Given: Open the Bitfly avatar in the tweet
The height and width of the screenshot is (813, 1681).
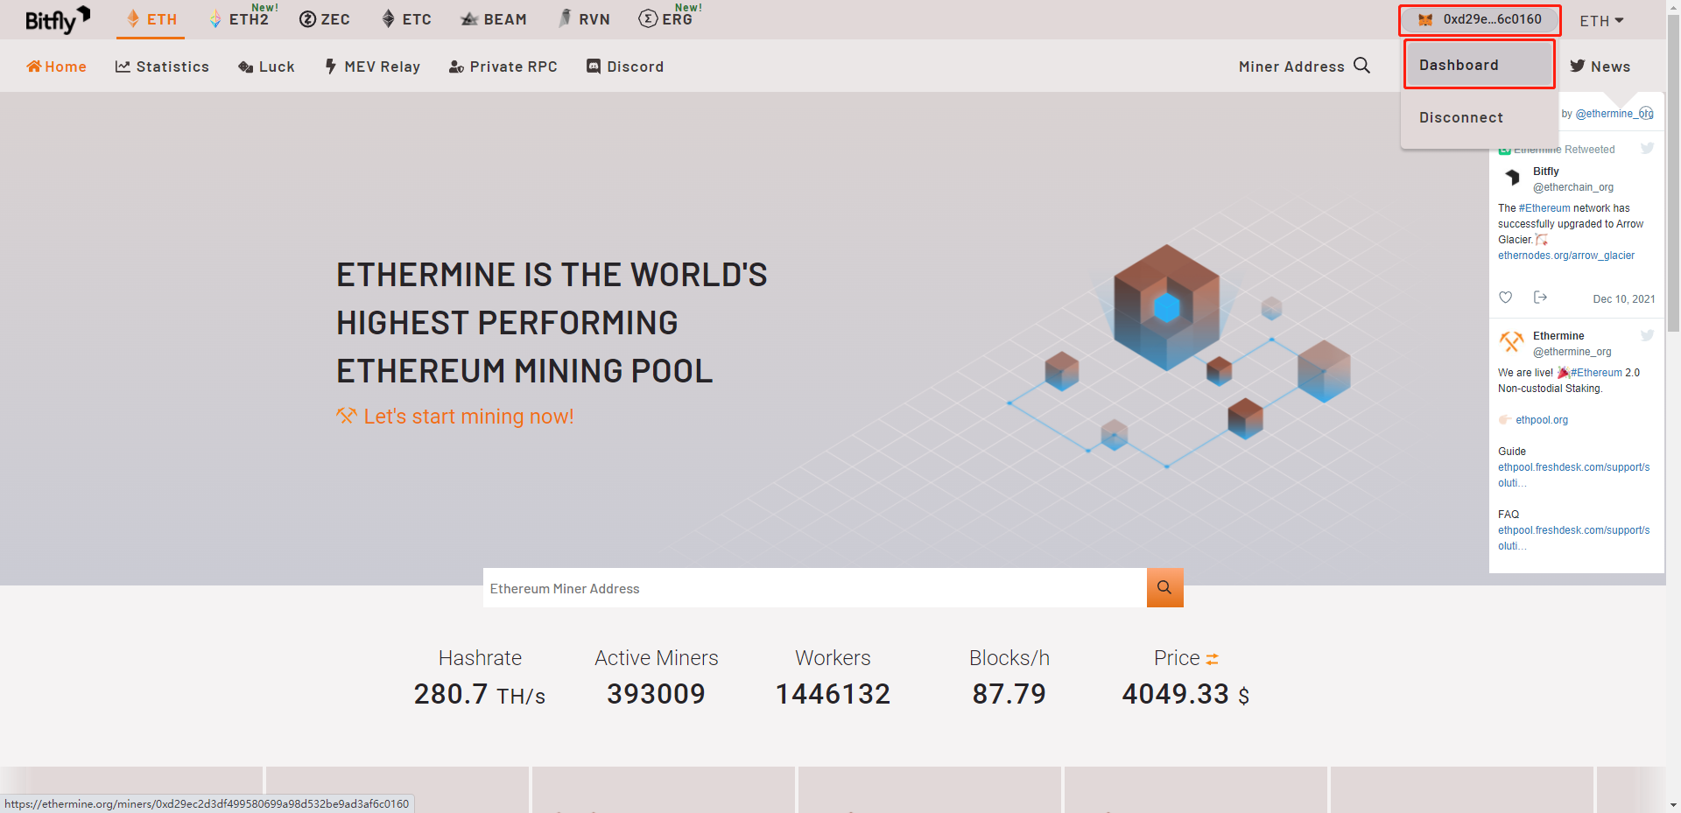Looking at the screenshot, I should (1512, 178).
